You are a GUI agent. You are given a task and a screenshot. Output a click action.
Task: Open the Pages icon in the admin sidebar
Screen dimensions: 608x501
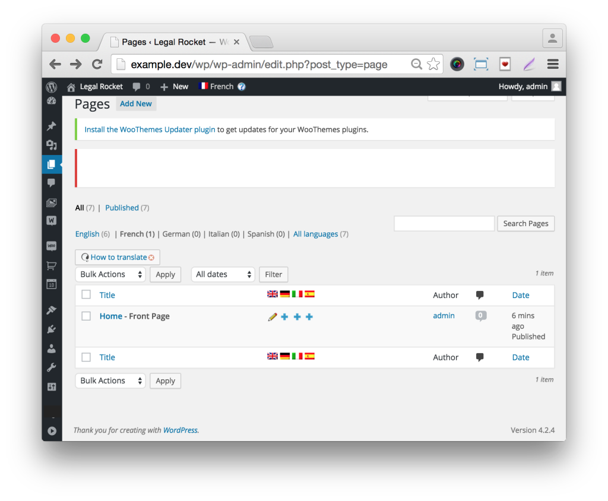[52, 164]
